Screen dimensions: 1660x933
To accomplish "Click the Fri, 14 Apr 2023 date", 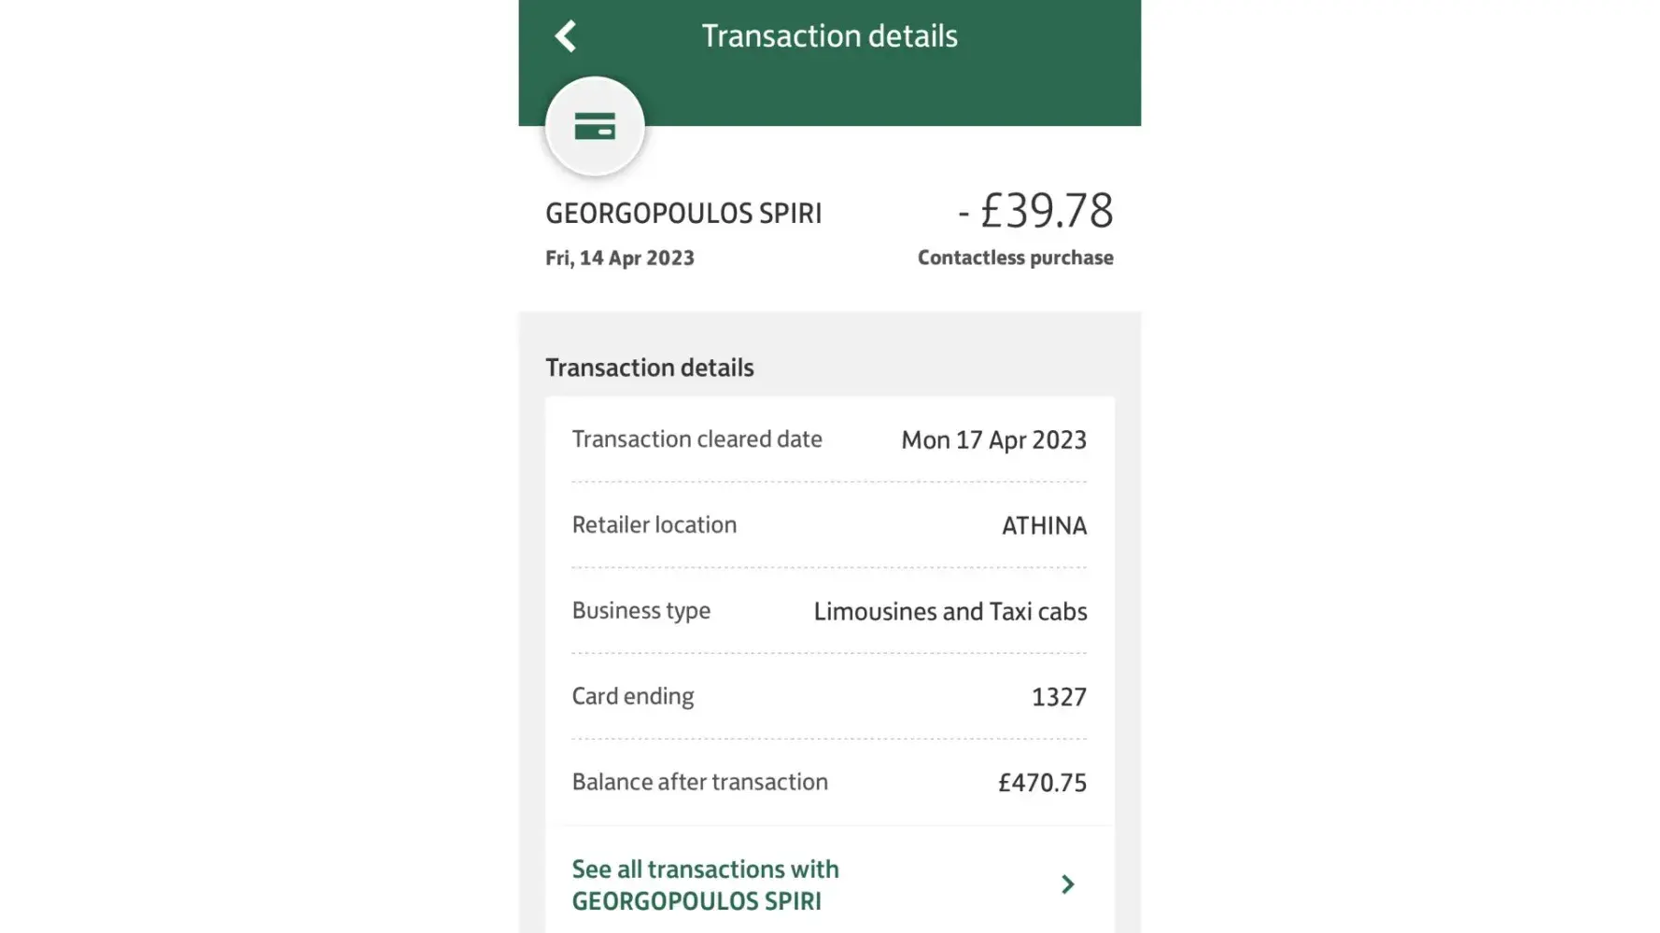I will tap(620, 258).
